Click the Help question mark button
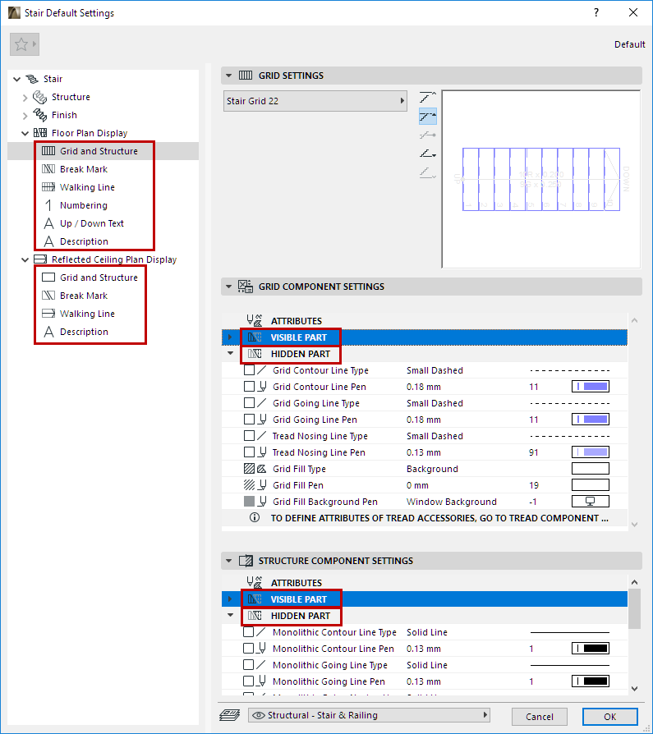653x734 pixels. click(x=596, y=12)
